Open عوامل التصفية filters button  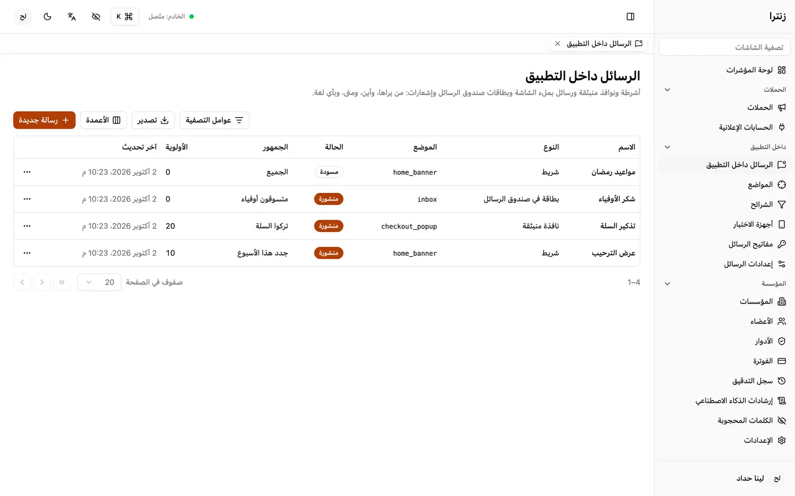pyautogui.click(x=214, y=120)
